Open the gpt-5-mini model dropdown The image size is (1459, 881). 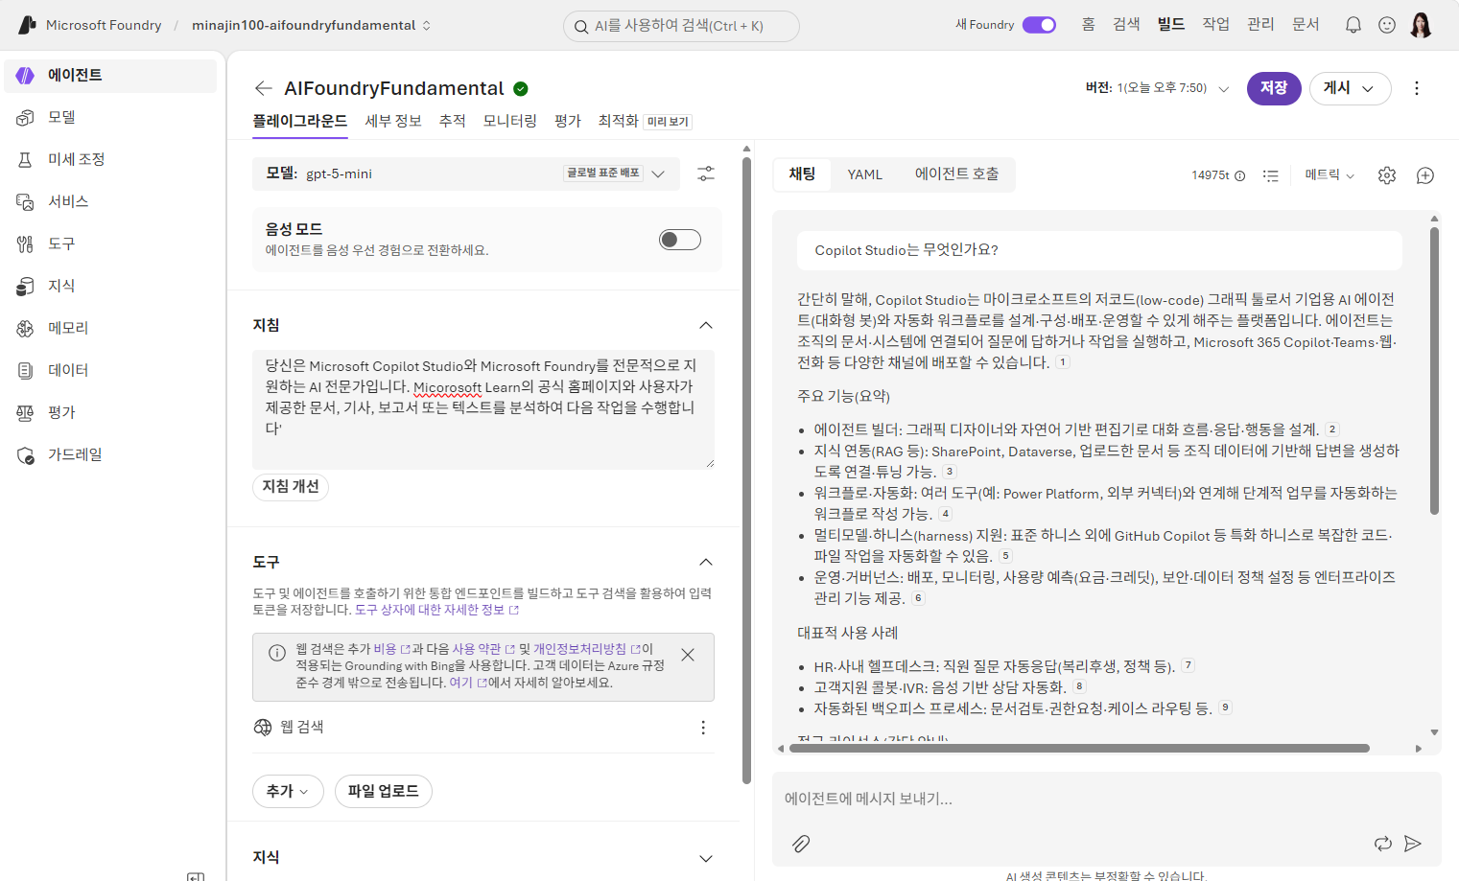[466, 174]
